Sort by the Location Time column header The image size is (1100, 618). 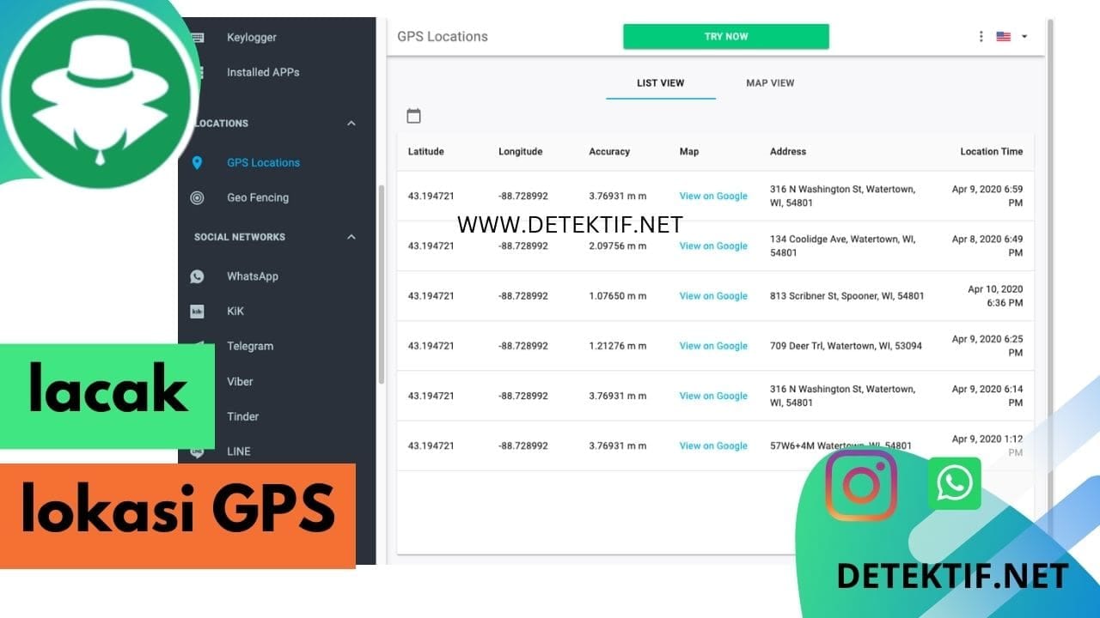point(991,152)
